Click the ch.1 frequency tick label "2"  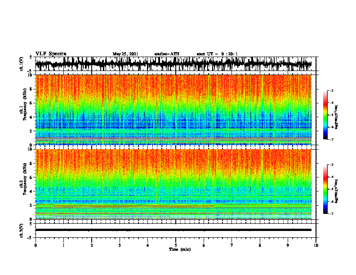click(31, 131)
